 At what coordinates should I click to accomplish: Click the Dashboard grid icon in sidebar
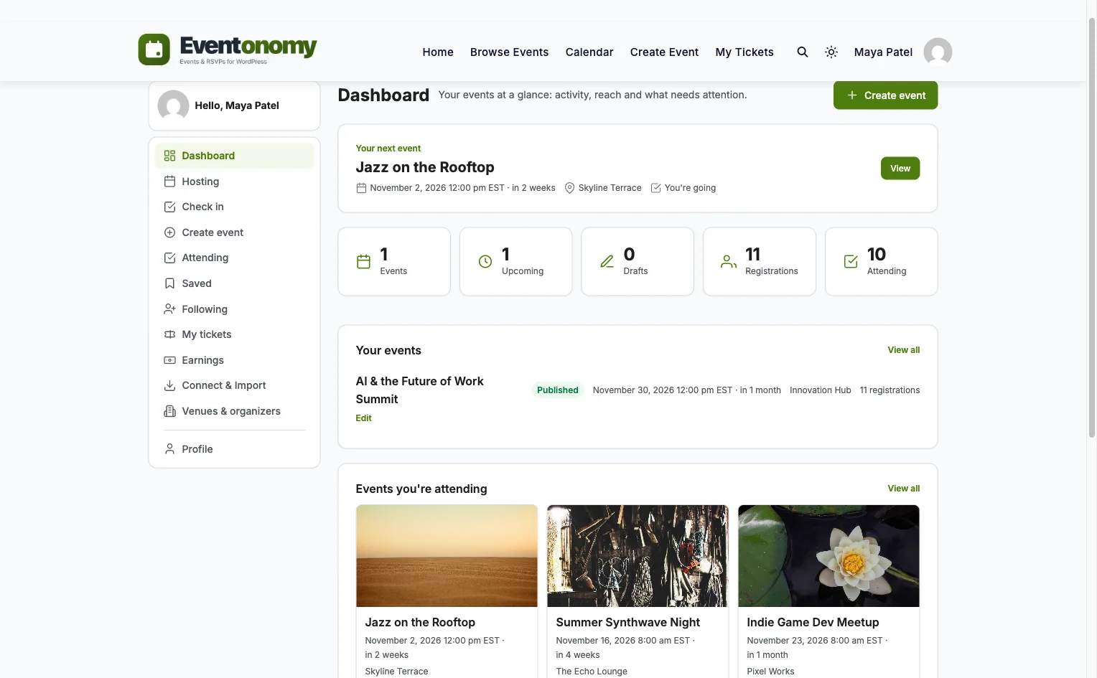169,156
